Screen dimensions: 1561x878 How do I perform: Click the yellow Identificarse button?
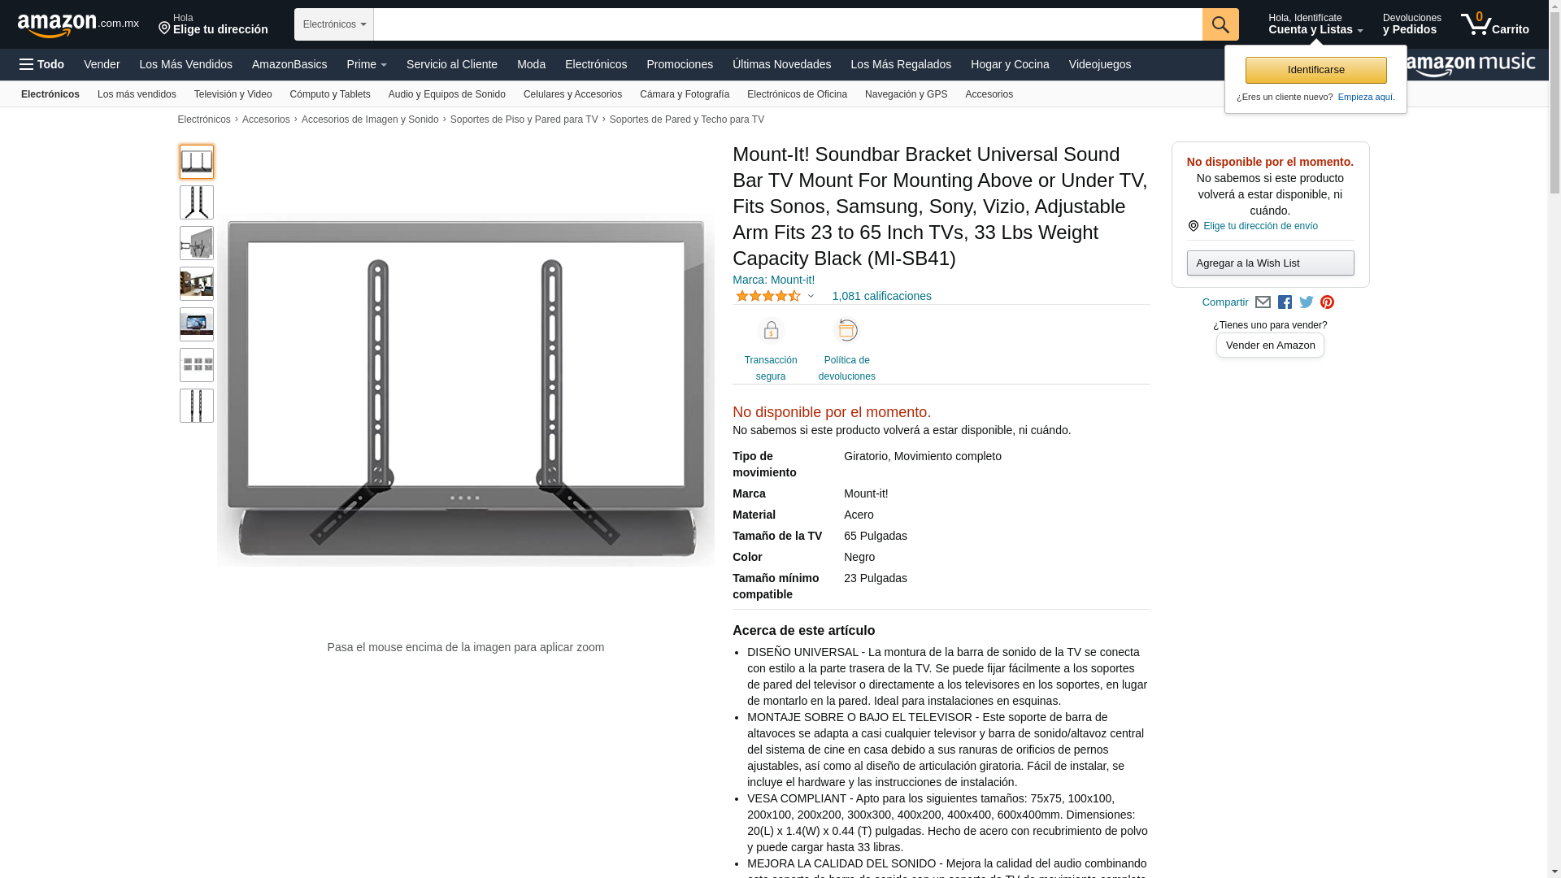1315,70
